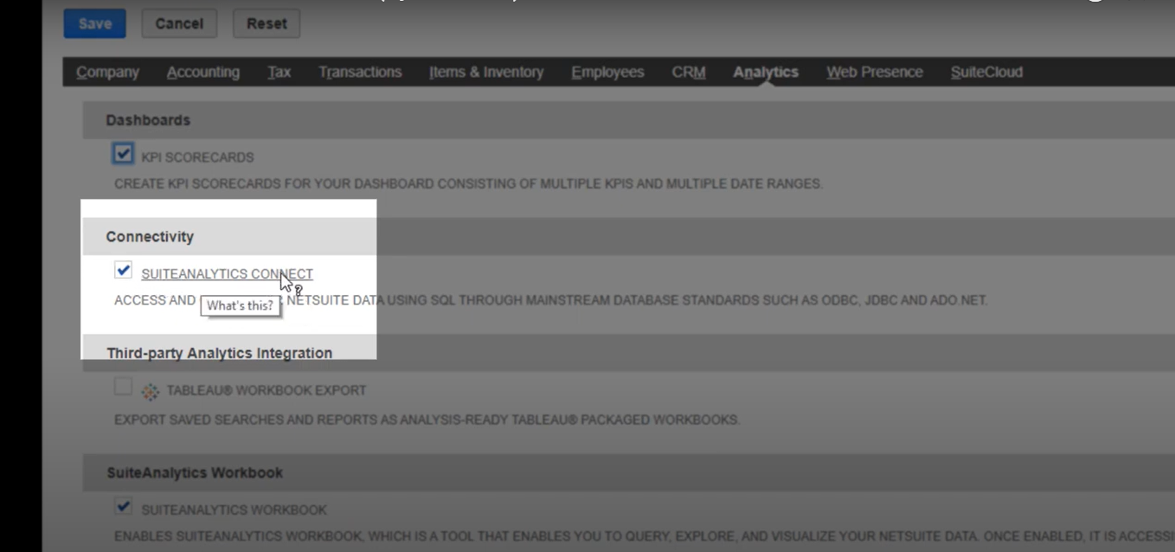
Task: Click the Reset button
Action: 266,23
